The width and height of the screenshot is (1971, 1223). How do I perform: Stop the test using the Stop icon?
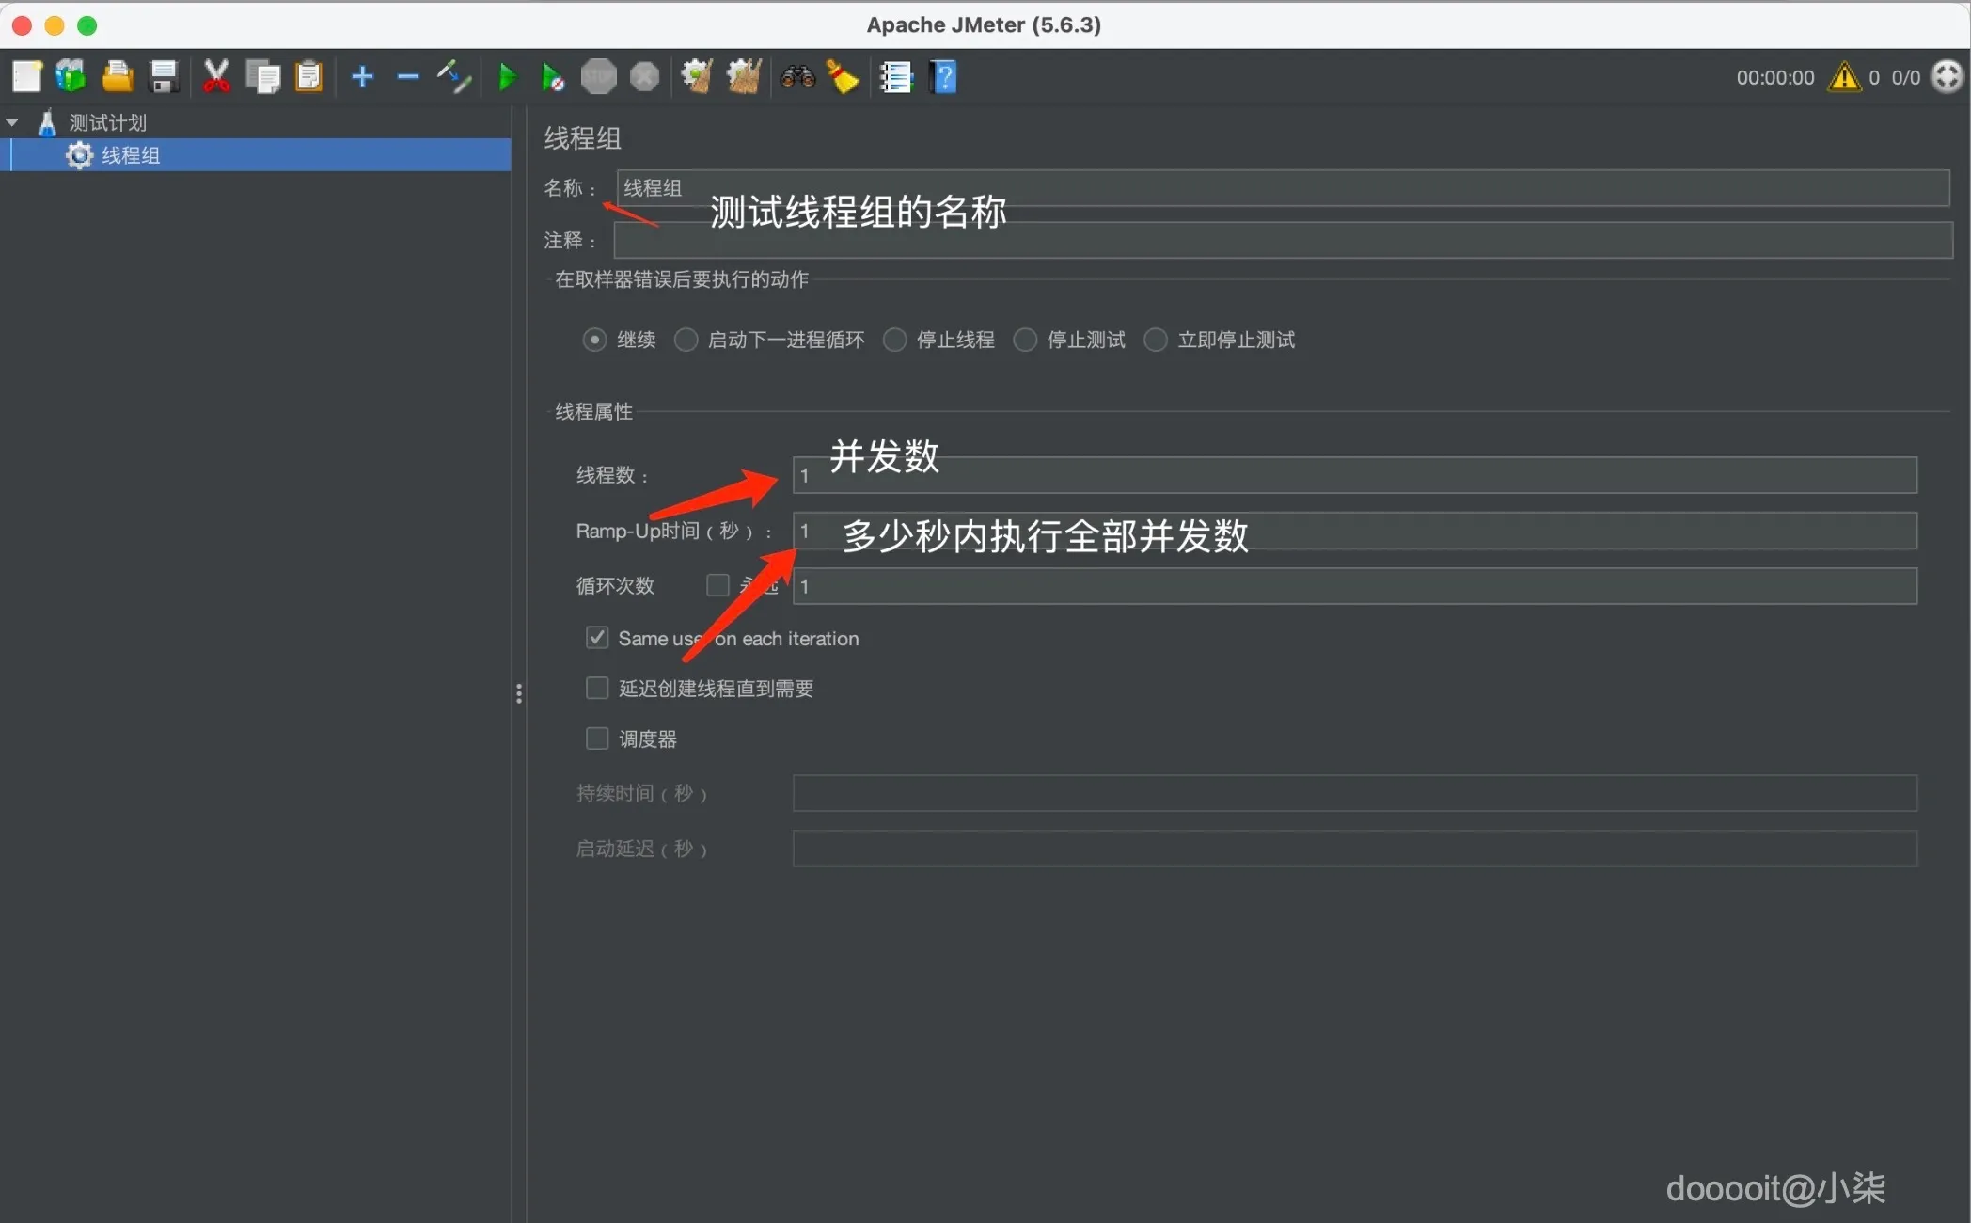tap(599, 76)
